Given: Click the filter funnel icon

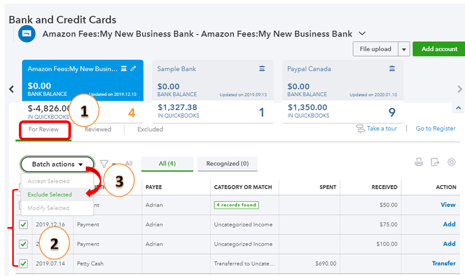Looking at the screenshot, I should 104,164.
